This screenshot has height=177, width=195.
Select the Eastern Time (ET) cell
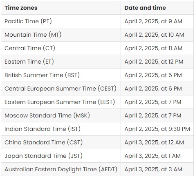click(x=61, y=62)
